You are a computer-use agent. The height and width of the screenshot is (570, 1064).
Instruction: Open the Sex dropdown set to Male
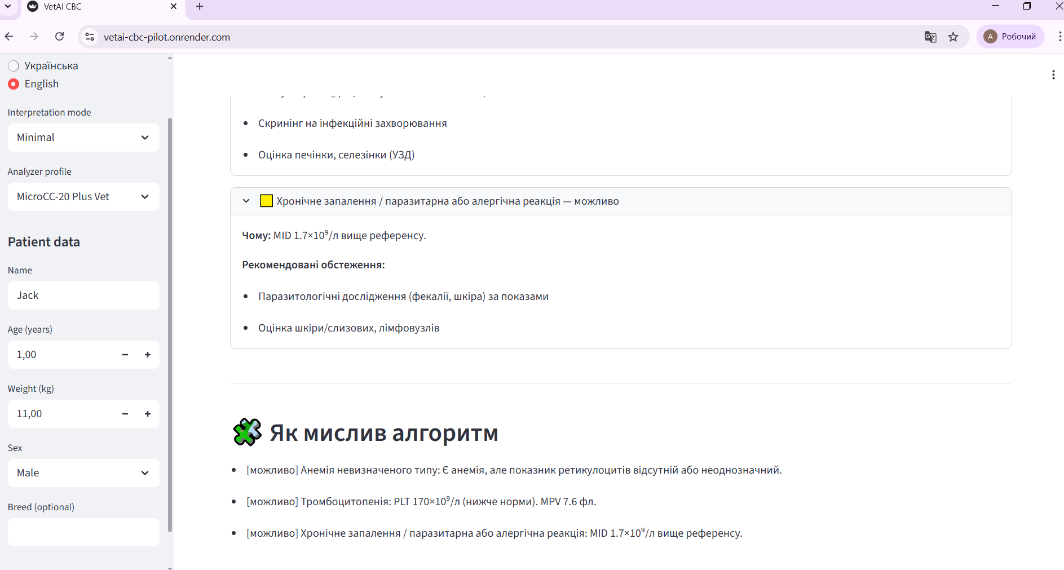[83, 473]
